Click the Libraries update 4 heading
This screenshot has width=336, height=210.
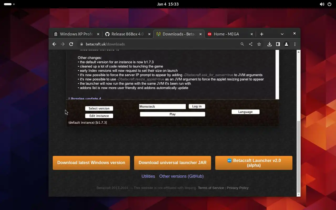pos(85,98)
